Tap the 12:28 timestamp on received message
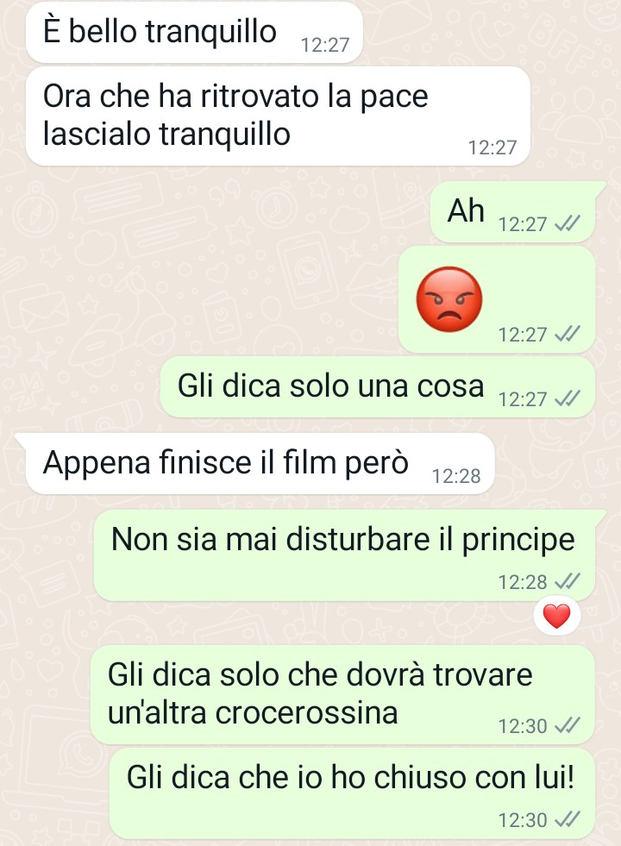 point(456,476)
